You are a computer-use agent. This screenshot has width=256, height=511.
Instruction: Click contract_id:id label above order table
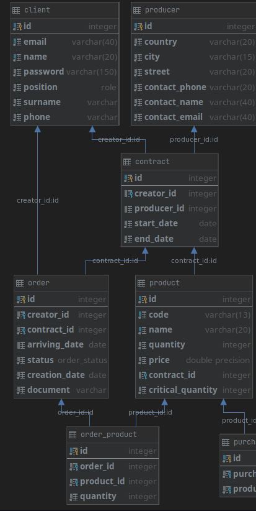tap(115, 261)
